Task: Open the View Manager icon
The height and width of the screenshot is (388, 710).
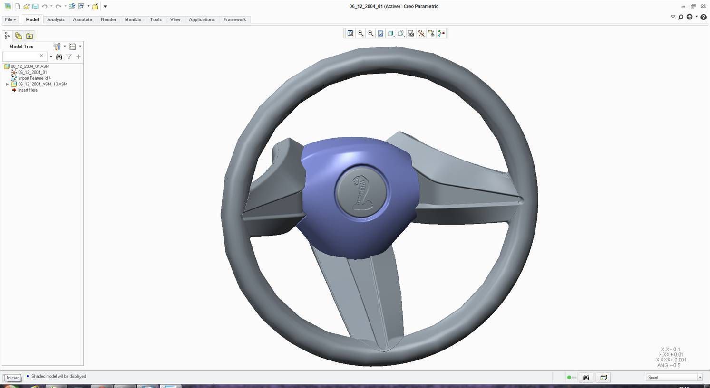Action: 411,33
